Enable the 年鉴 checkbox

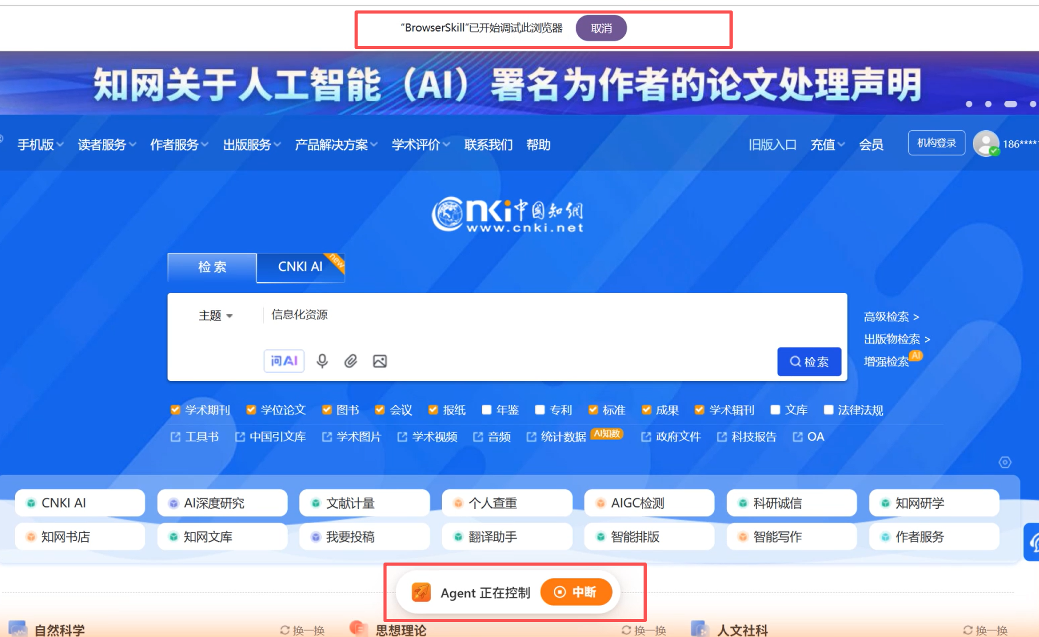pyautogui.click(x=486, y=410)
